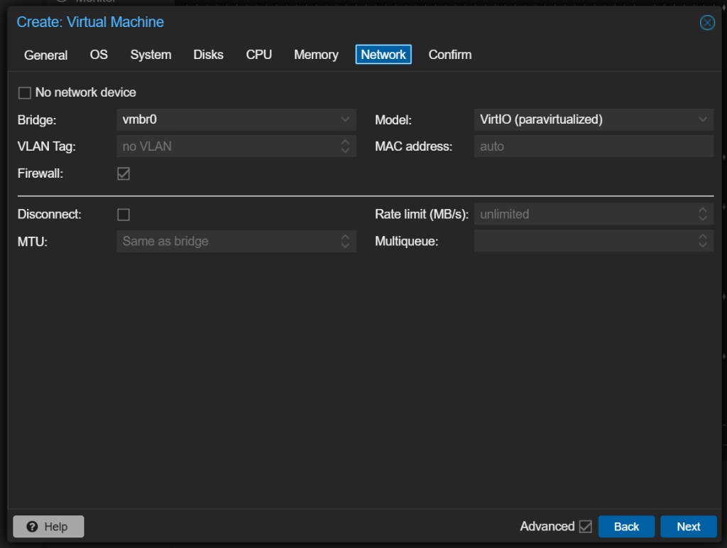This screenshot has width=727, height=548.
Task: Open the Memory tab
Action: (316, 55)
